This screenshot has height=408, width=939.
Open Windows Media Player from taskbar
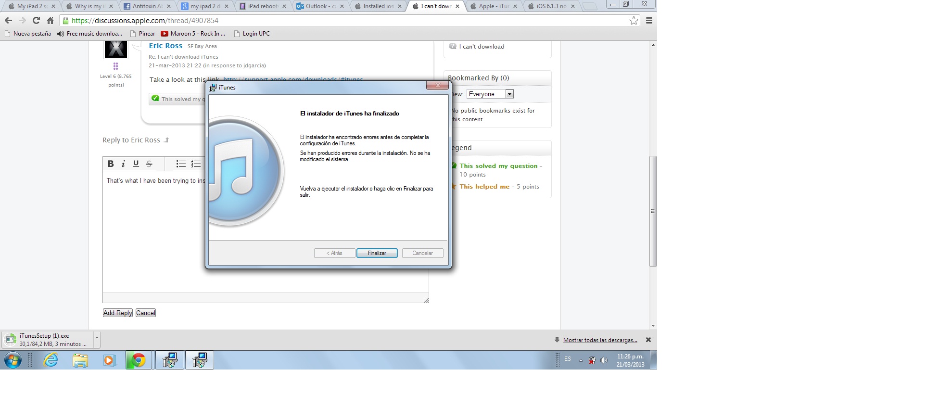tap(110, 360)
